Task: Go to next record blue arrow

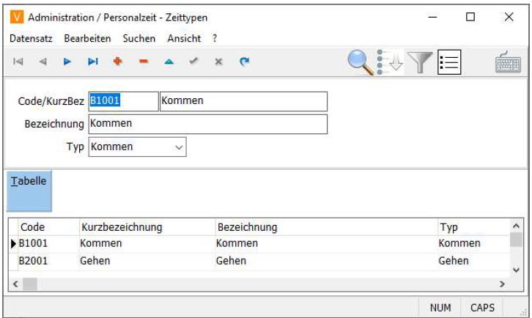Action: point(67,62)
